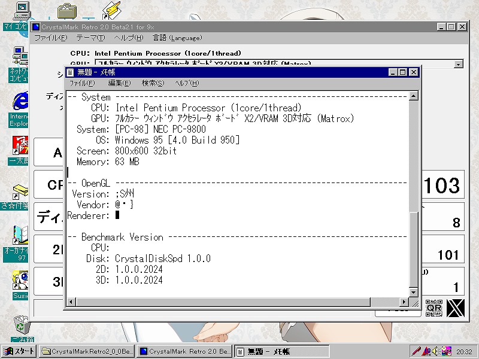
Task: Click Notepad's horizontal scrollbar thumb
Action: [x=223, y=302]
